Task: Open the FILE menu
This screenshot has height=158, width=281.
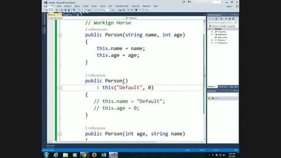Action: coord(46,6)
